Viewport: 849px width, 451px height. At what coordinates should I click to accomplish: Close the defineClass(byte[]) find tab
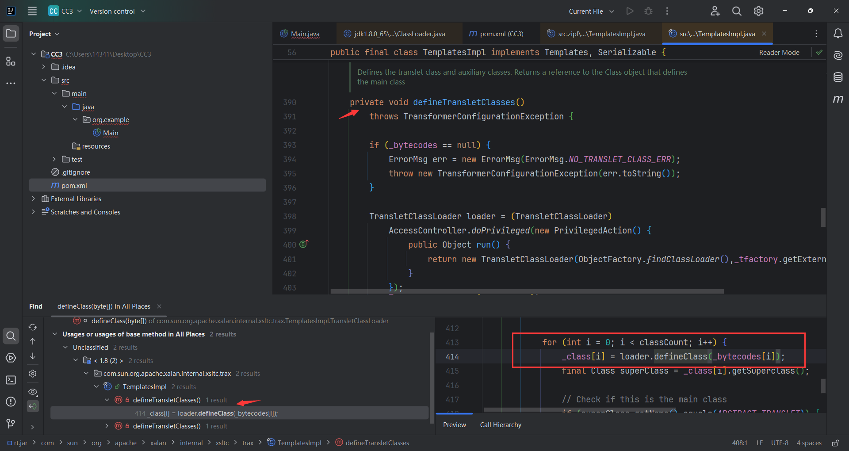point(159,306)
